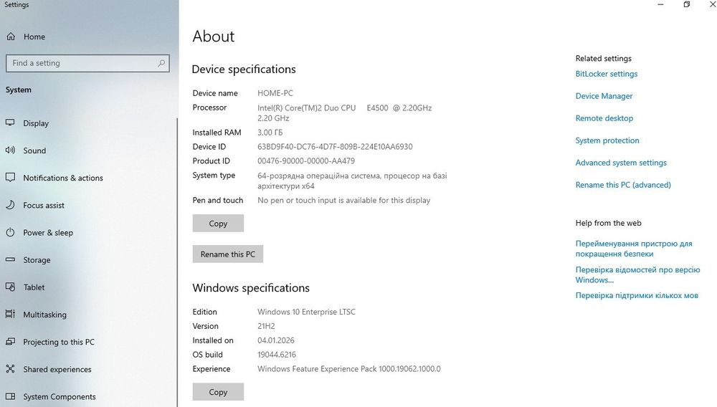The width and height of the screenshot is (717, 407).
Task: Click the Projecting to this PC icon
Action: 10,342
